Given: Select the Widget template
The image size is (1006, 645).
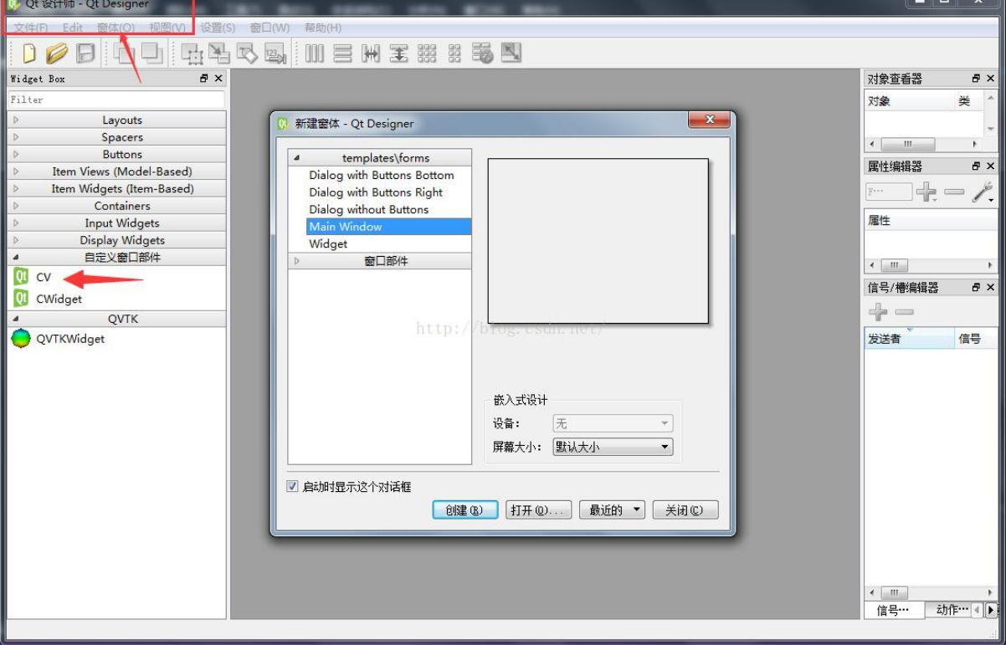Looking at the screenshot, I should coord(328,243).
